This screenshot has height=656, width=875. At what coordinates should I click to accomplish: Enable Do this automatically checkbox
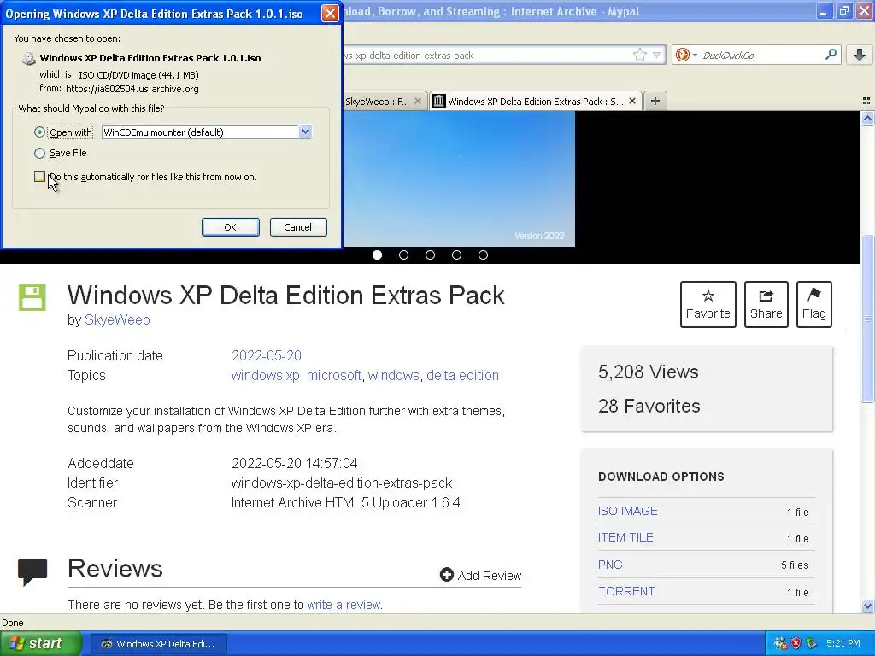tap(39, 177)
